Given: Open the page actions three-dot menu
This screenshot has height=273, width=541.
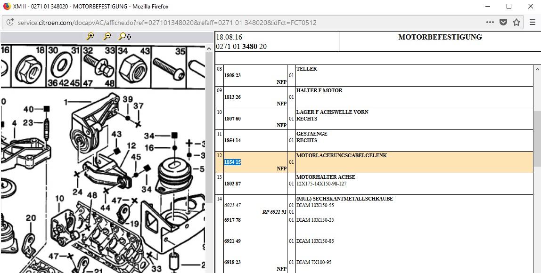Looking at the screenshot, I should (x=490, y=23).
